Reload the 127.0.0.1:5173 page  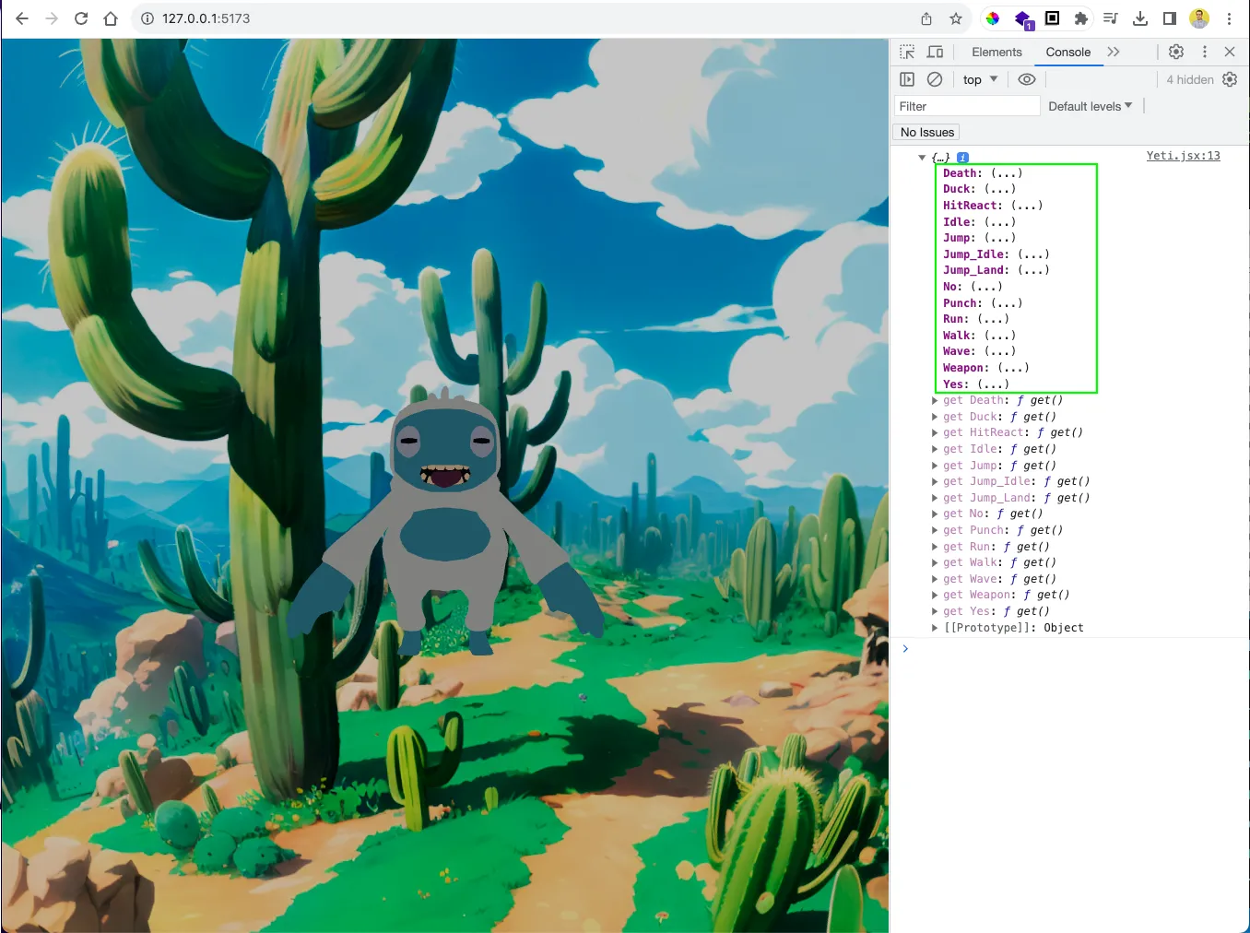(81, 18)
